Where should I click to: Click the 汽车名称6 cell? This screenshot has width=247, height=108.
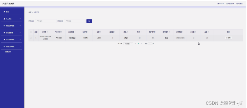click(59, 38)
